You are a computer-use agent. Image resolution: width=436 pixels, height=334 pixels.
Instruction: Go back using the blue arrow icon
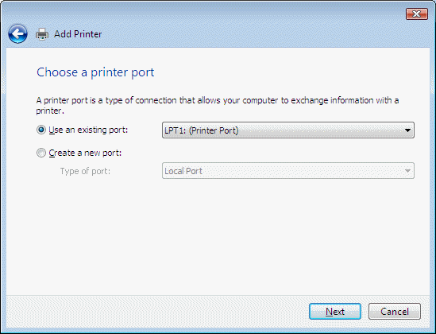click(17, 34)
